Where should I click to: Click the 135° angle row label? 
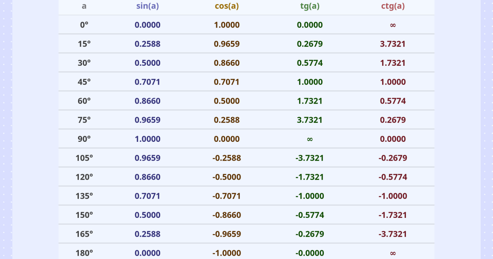pyautogui.click(x=84, y=196)
